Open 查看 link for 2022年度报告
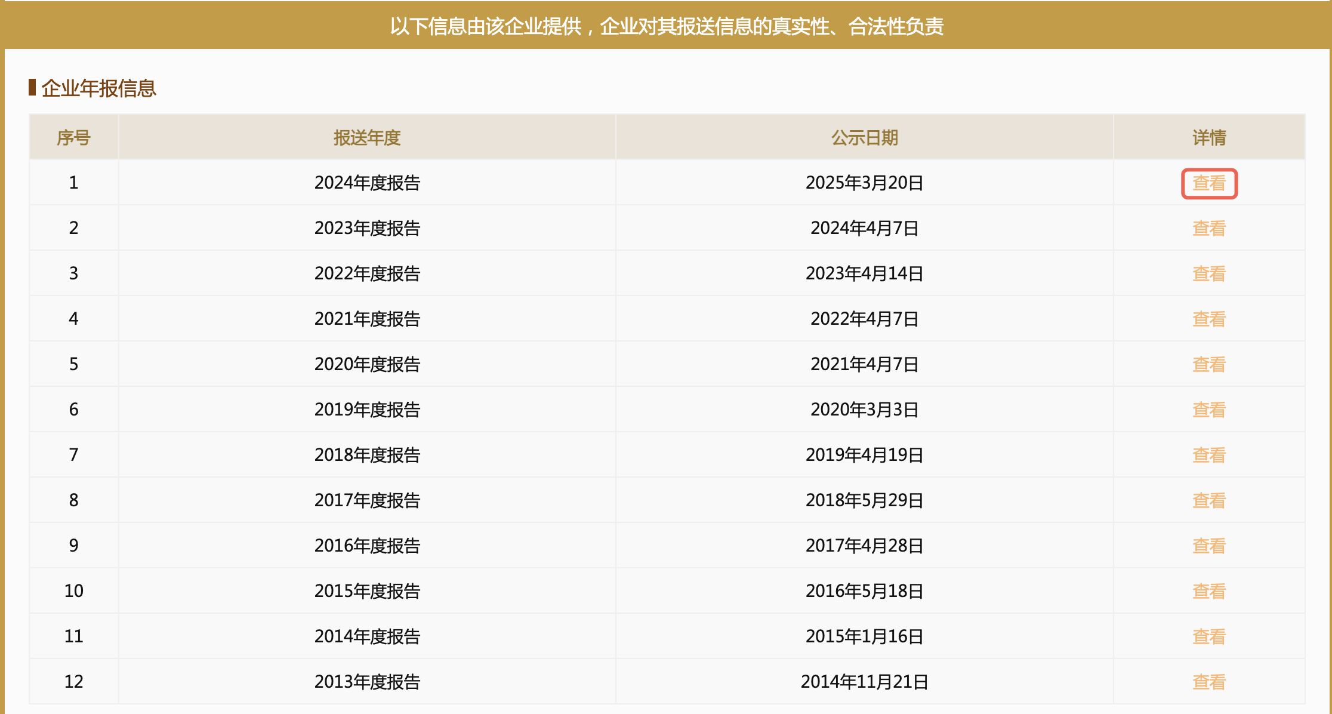The height and width of the screenshot is (714, 1332). click(x=1209, y=274)
